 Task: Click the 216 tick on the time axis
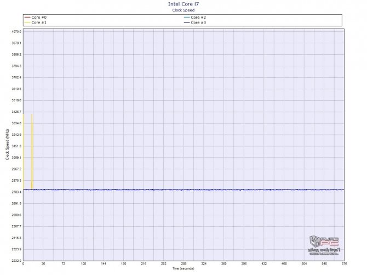point(144,263)
